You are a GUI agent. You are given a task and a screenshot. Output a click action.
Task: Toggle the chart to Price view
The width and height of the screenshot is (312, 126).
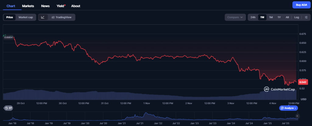(10, 17)
